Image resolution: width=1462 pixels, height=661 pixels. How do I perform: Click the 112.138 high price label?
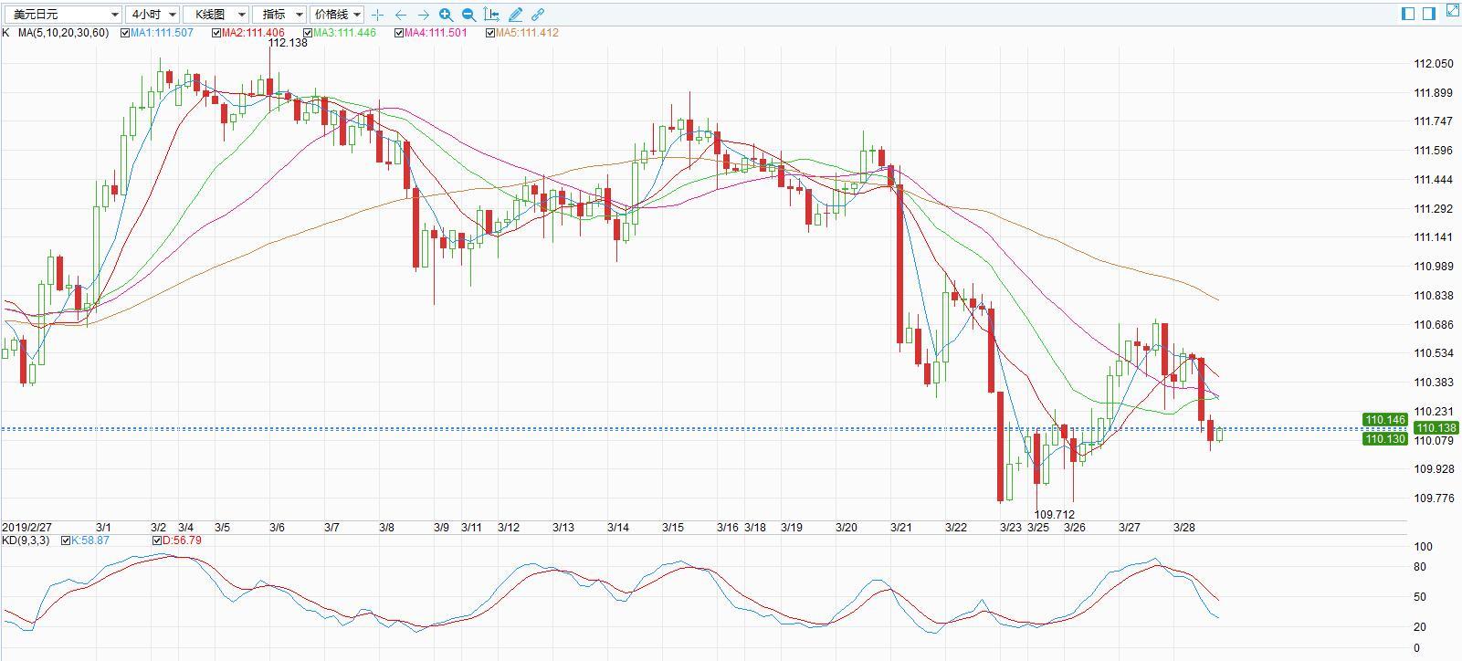tap(288, 43)
